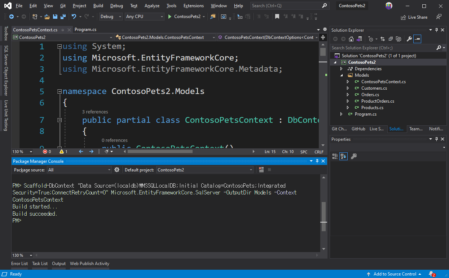Open the editor zoom 130 % dropdown

pyautogui.click(x=23, y=152)
